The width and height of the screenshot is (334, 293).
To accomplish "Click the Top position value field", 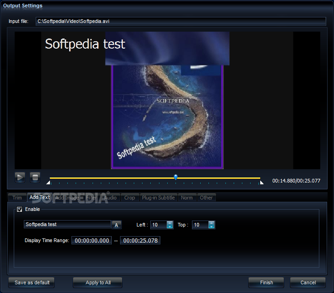I will [x=200, y=225].
